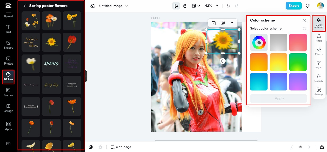Open the Stickers panel
Image resolution: width=327 pixels, height=152 pixels.
8,77
